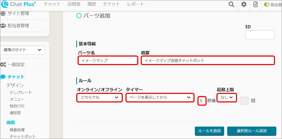Click the 選択肢ルール追加 button
Screen dimensions: 282x139
point(251,131)
